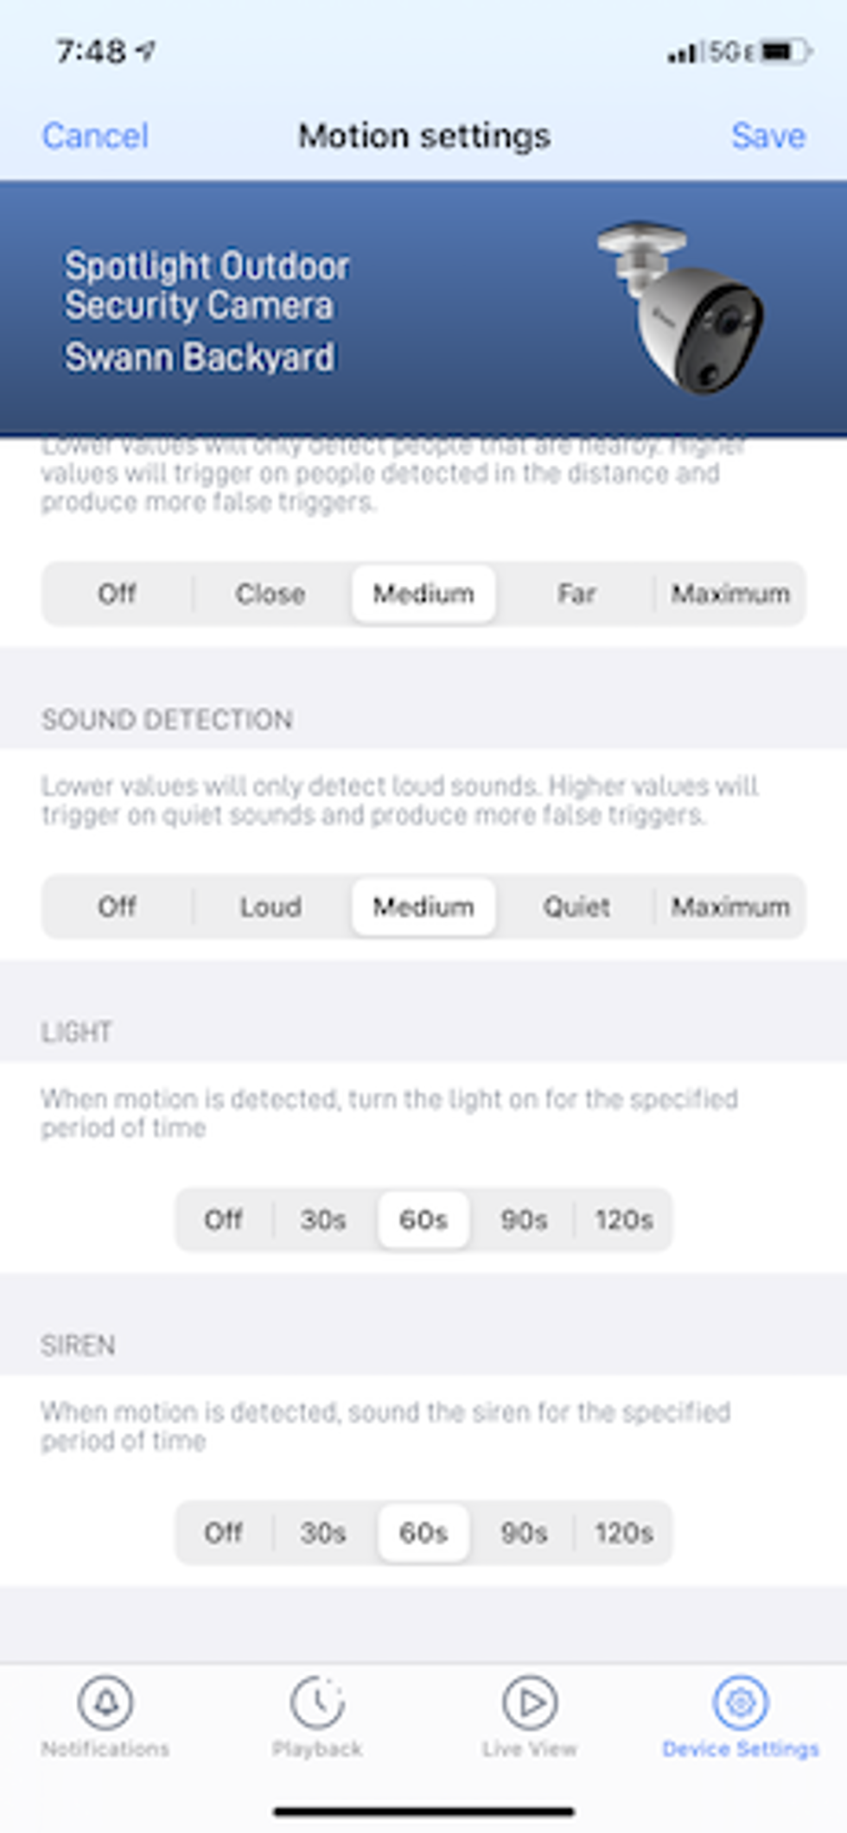Tap the location arrow beside the clock
The height and width of the screenshot is (1833, 847).
tap(146, 51)
